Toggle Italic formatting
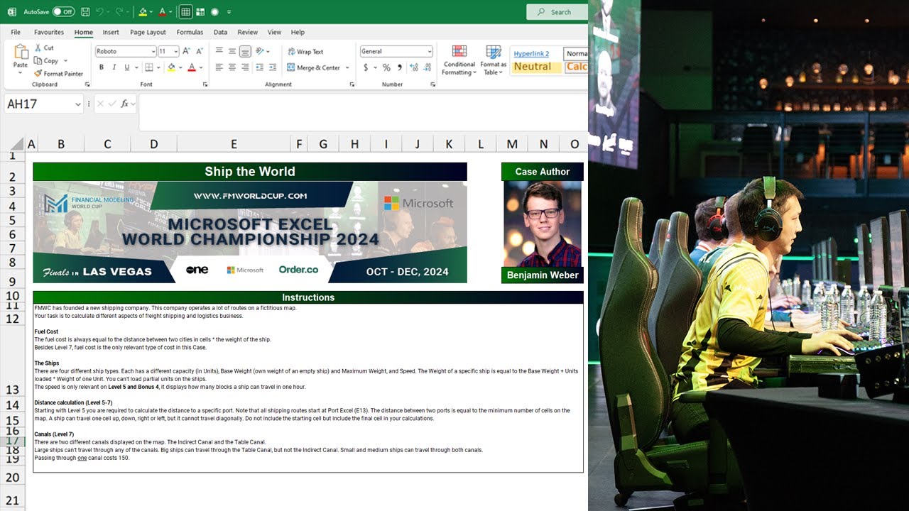 pos(114,67)
